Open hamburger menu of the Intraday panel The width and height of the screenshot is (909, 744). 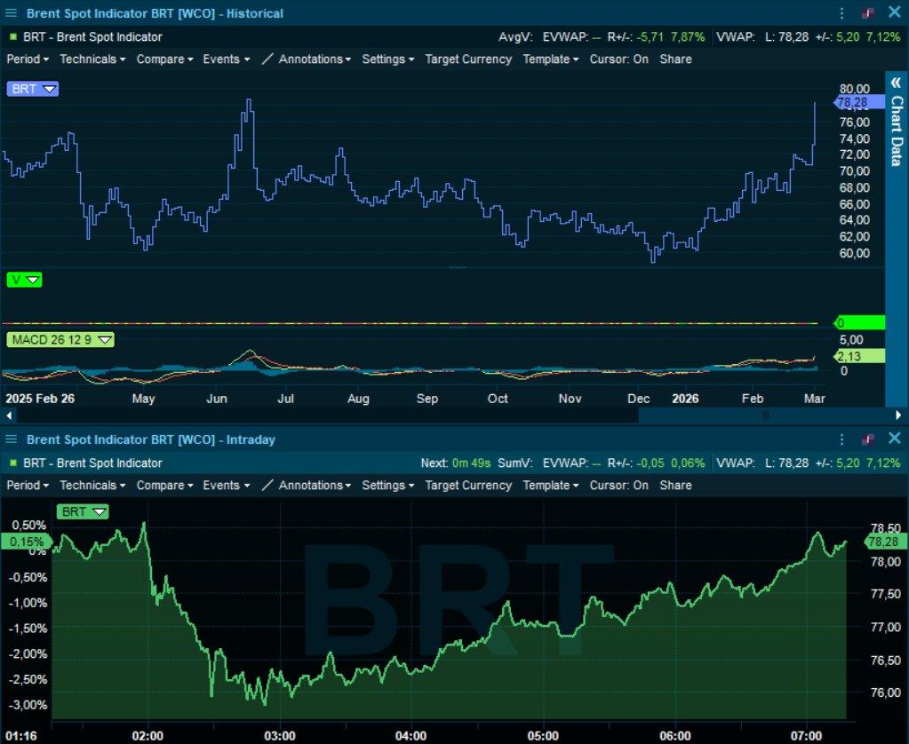pos(11,439)
